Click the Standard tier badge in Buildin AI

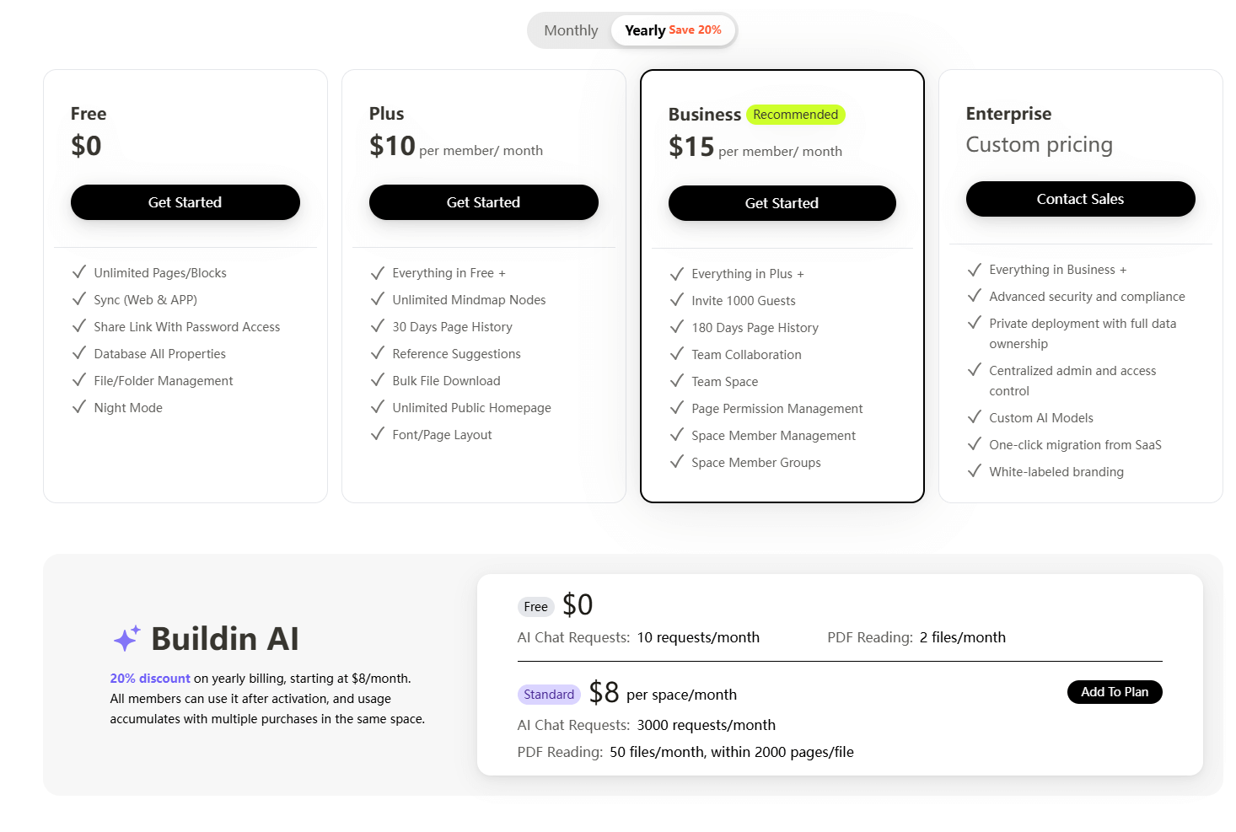pyautogui.click(x=549, y=694)
